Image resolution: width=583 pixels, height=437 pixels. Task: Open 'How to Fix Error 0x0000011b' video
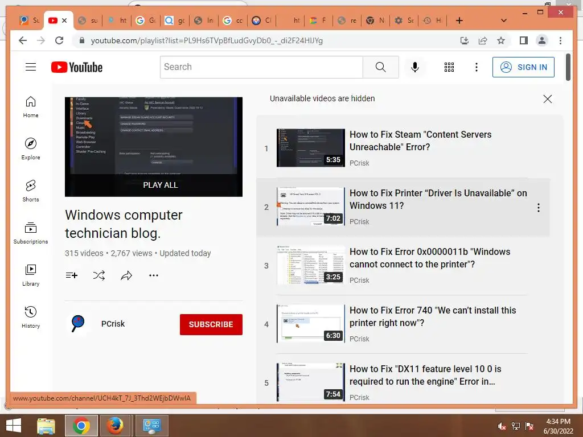[x=430, y=258]
